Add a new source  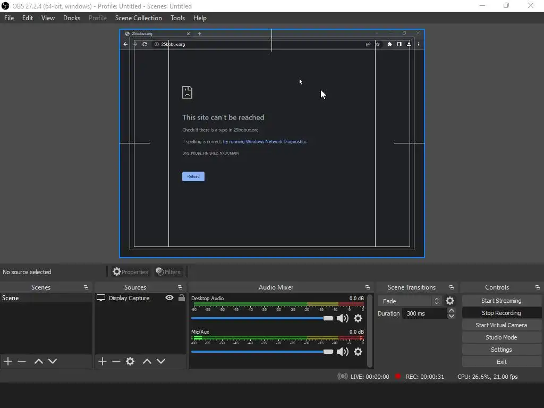pos(103,361)
